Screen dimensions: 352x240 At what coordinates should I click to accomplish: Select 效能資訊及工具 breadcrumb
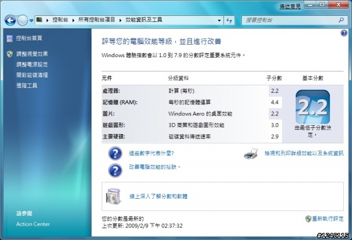tap(144, 20)
